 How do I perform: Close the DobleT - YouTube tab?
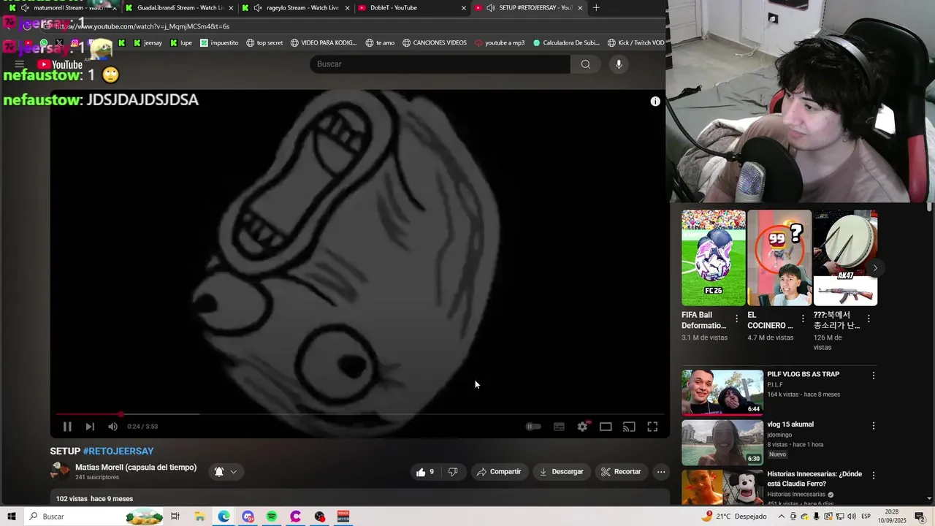click(464, 8)
